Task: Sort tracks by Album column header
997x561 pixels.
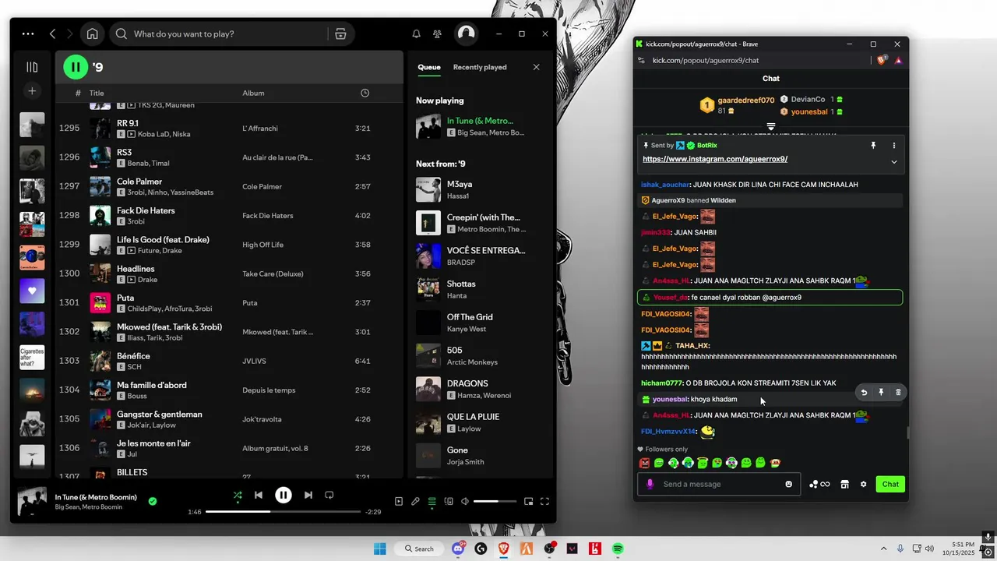Action: click(253, 93)
